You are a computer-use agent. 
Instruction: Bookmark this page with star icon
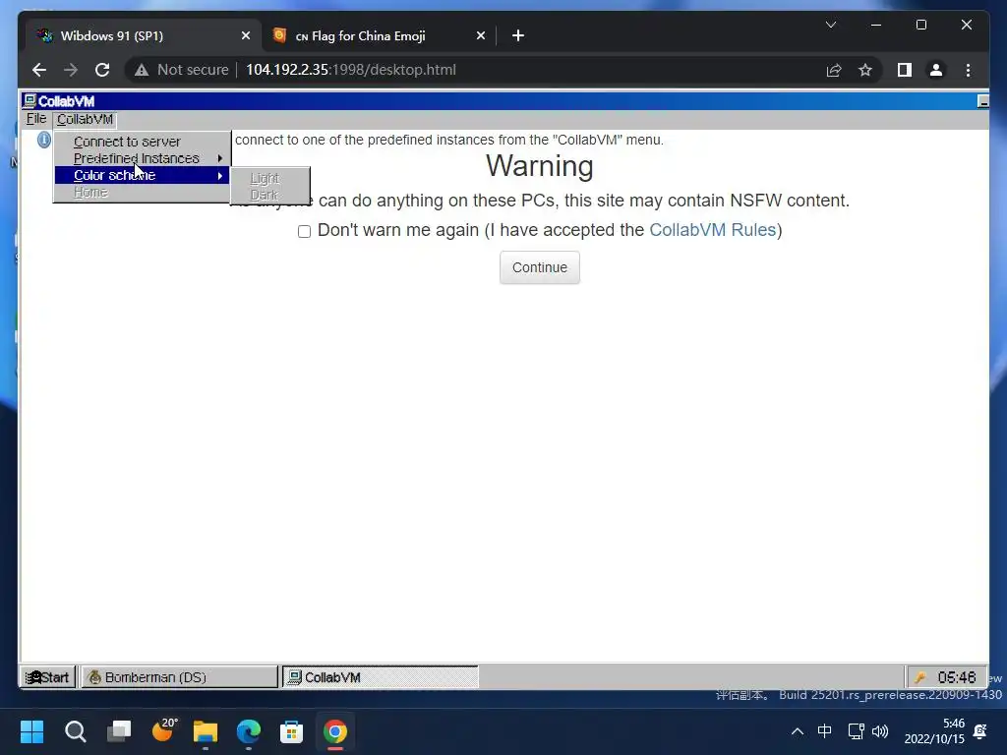(865, 70)
